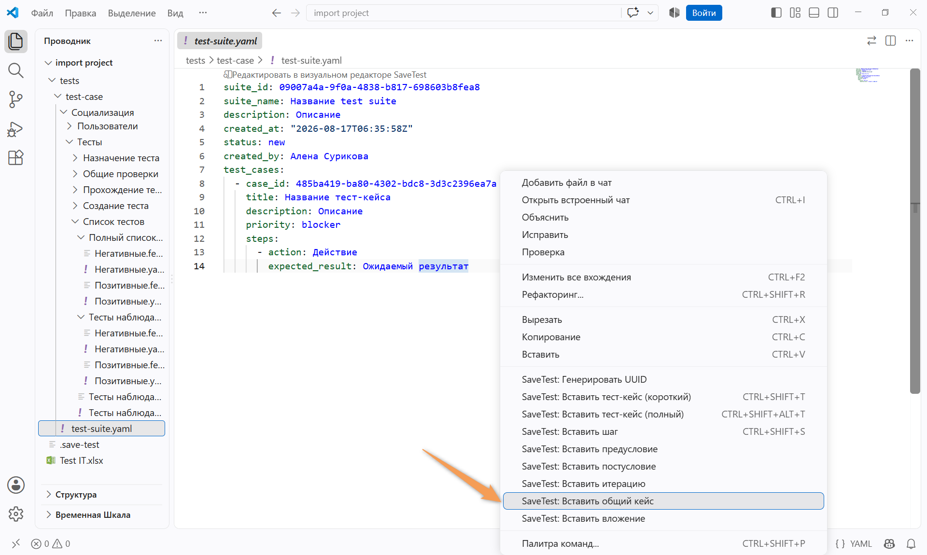
Task: Expand the Пользователи folder
Action: 70,126
